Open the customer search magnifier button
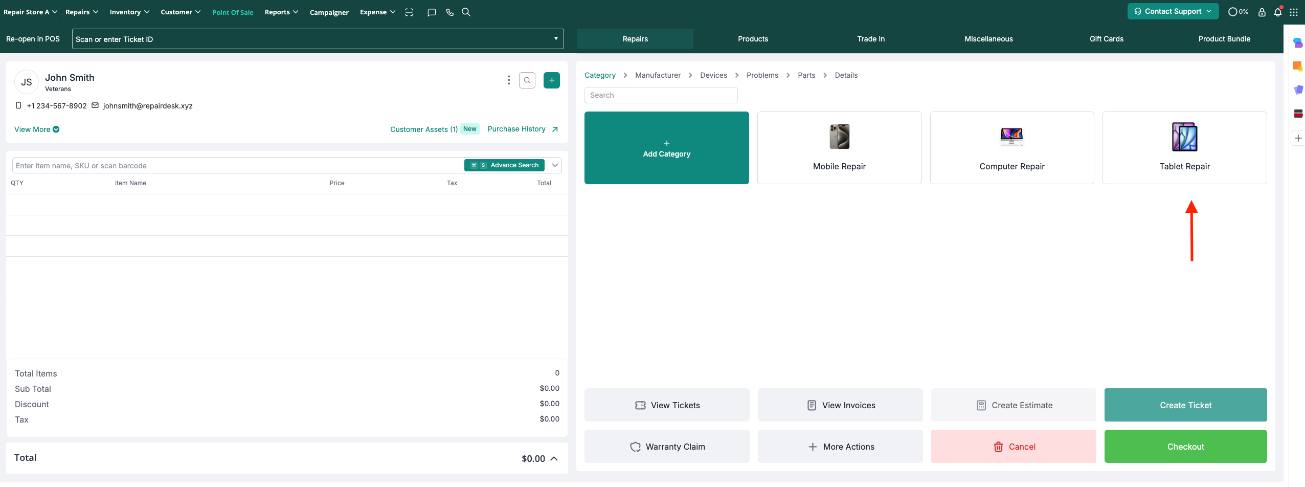The width and height of the screenshot is (1305, 487). [x=527, y=80]
